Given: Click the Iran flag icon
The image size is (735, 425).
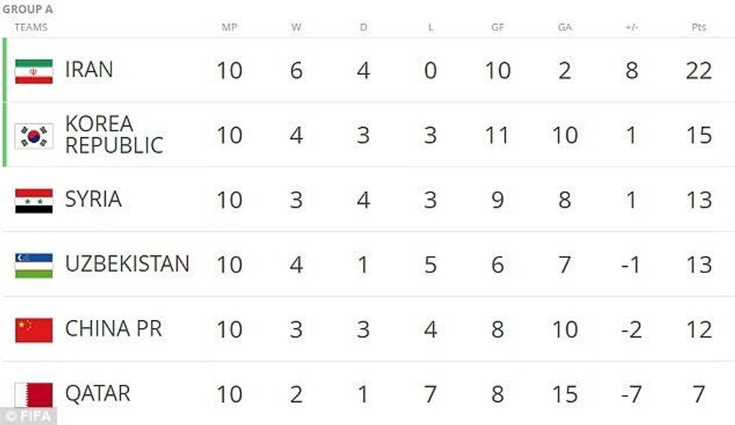Looking at the screenshot, I should point(34,70).
